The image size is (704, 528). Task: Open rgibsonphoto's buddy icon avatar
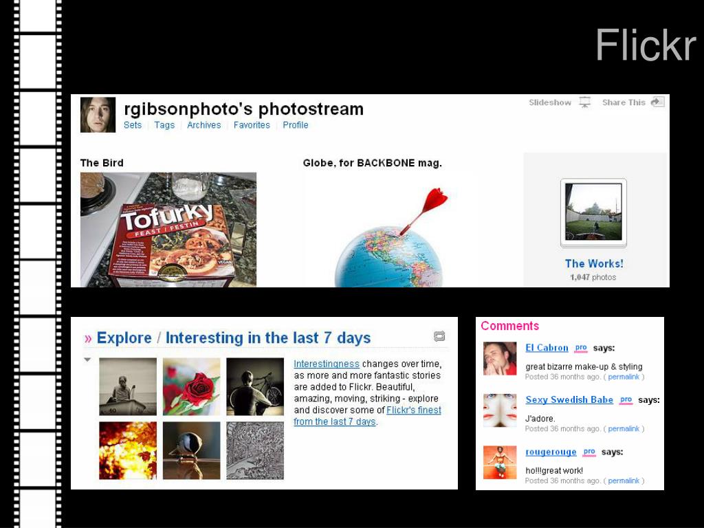(98, 115)
